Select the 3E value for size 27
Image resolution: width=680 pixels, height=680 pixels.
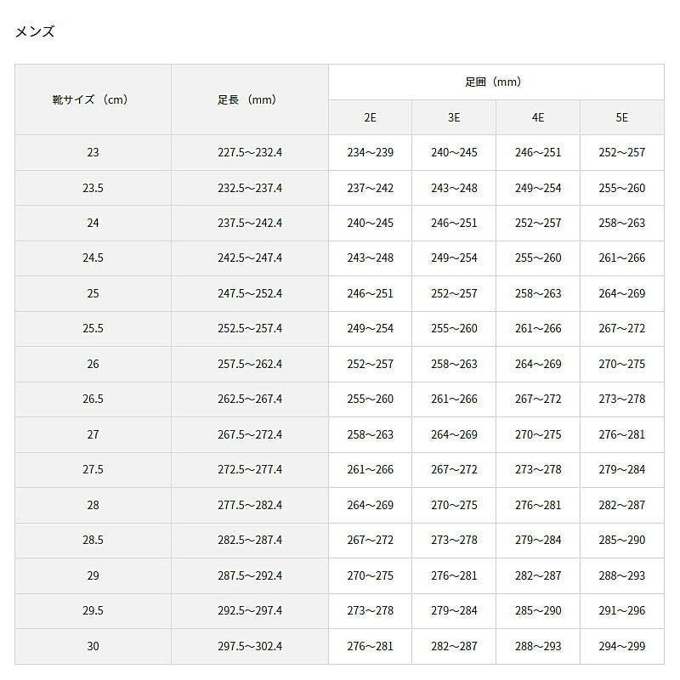pos(454,434)
